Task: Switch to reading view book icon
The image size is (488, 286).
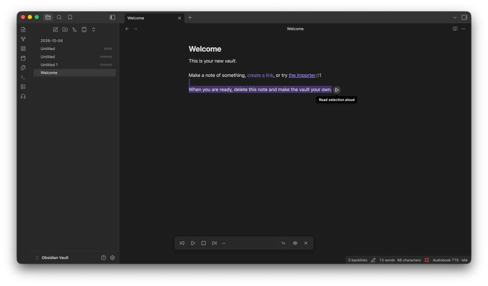Action: (x=455, y=29)
